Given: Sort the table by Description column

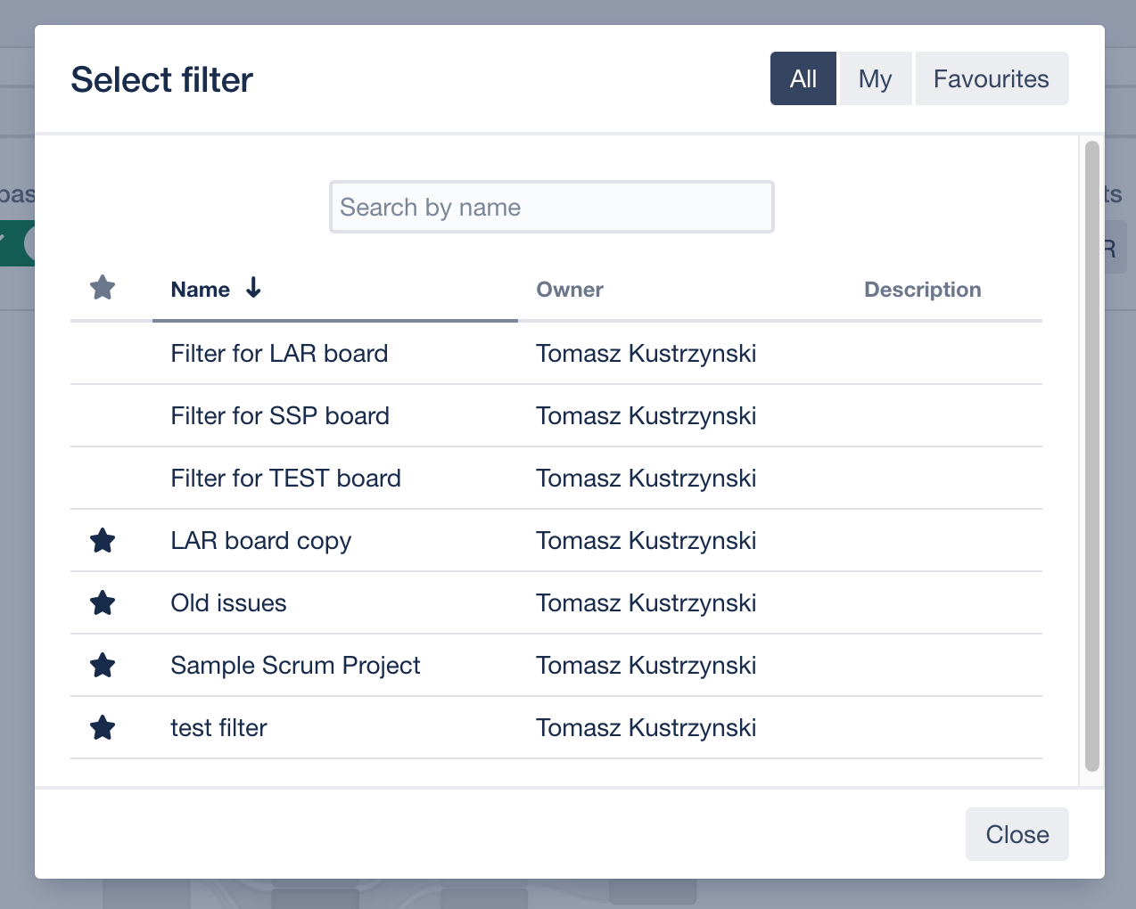Looking at the screenshot, I should pos(923,290).
